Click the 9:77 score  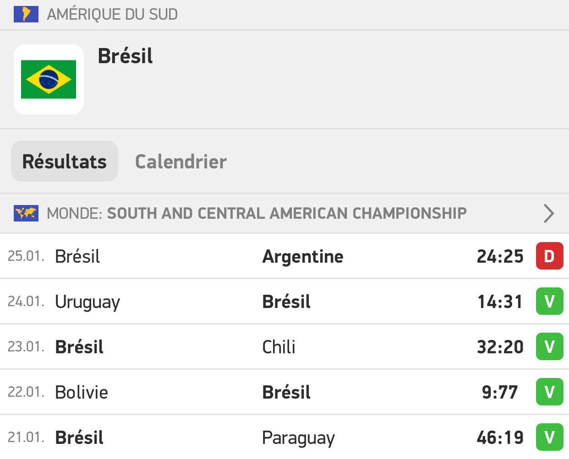tap(500, 393)
